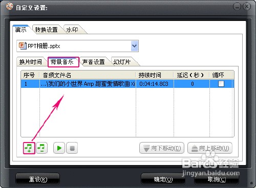Minimize the 自定义设置 dialog
The height and width of the screenshot is (188, 256).
[x=237, y=7]
